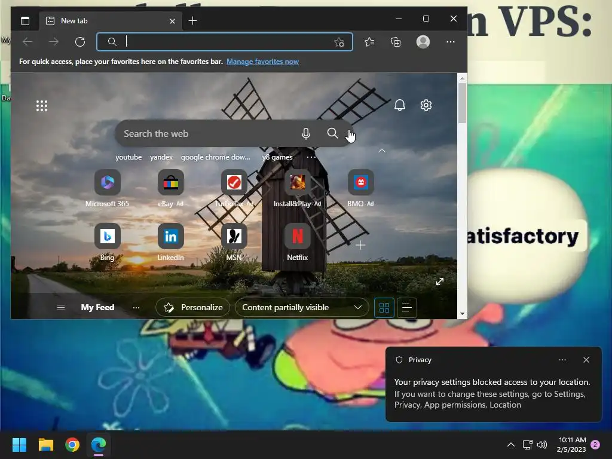Image resolution: width=612 pixels, height=459 pixels.
Task: Click the Personalize button
Action: [x=194, y=308]
